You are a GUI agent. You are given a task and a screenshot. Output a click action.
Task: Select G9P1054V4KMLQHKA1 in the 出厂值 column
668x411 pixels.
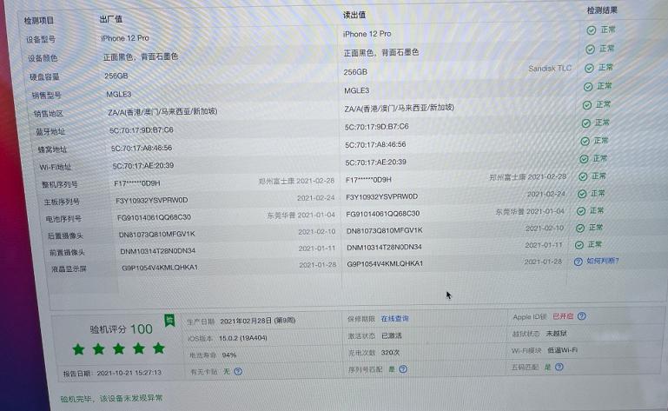coord(160,268)
